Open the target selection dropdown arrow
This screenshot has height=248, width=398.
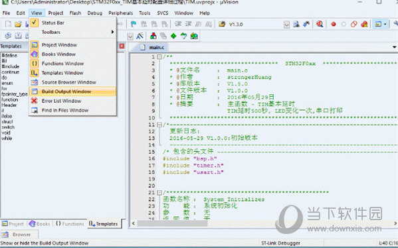[130, 36]
